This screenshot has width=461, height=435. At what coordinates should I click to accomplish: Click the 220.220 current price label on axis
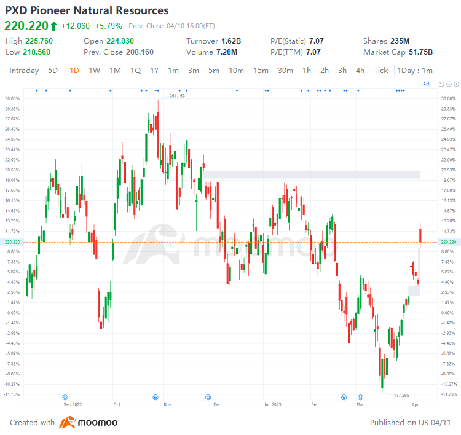(x=448, y=242)
